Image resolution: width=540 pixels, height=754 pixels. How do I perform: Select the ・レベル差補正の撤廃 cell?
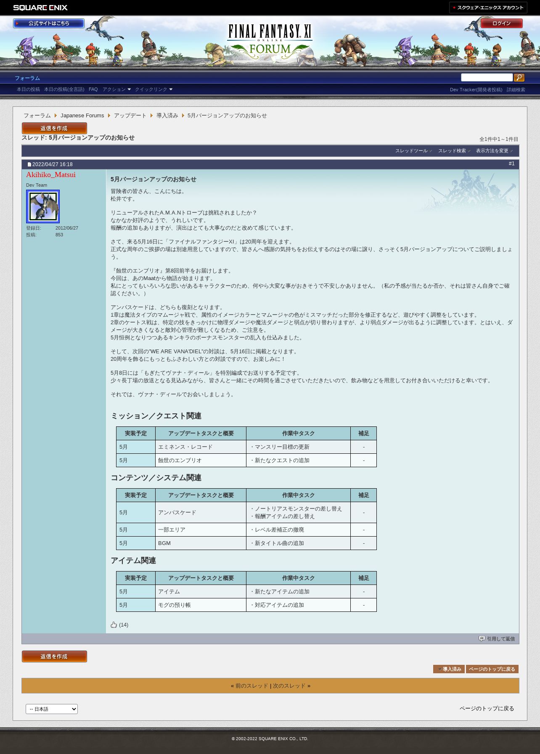[298, 530]
